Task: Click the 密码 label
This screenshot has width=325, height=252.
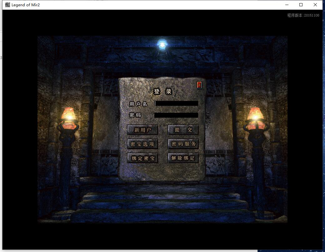Action: [135, 115]
